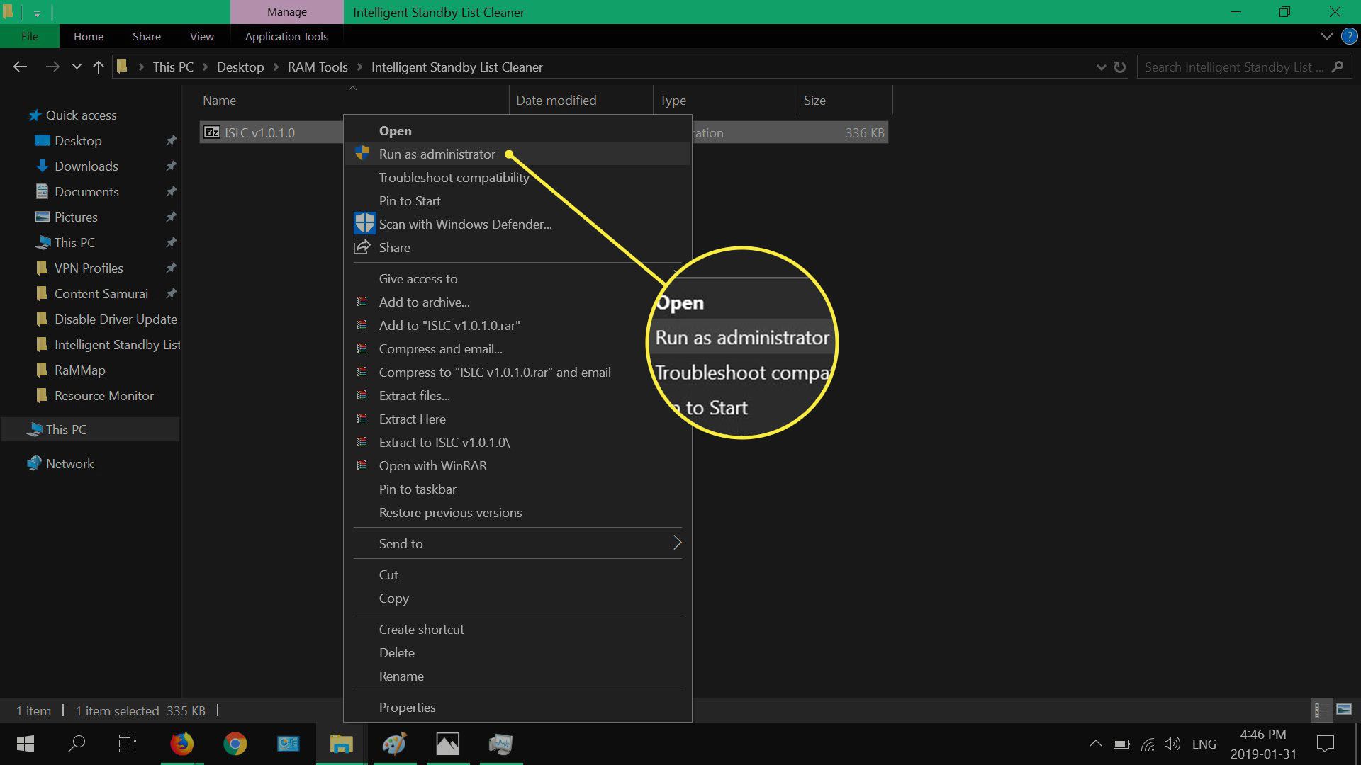
Task: Choose Open in context menu
Action: coord(517,131)
